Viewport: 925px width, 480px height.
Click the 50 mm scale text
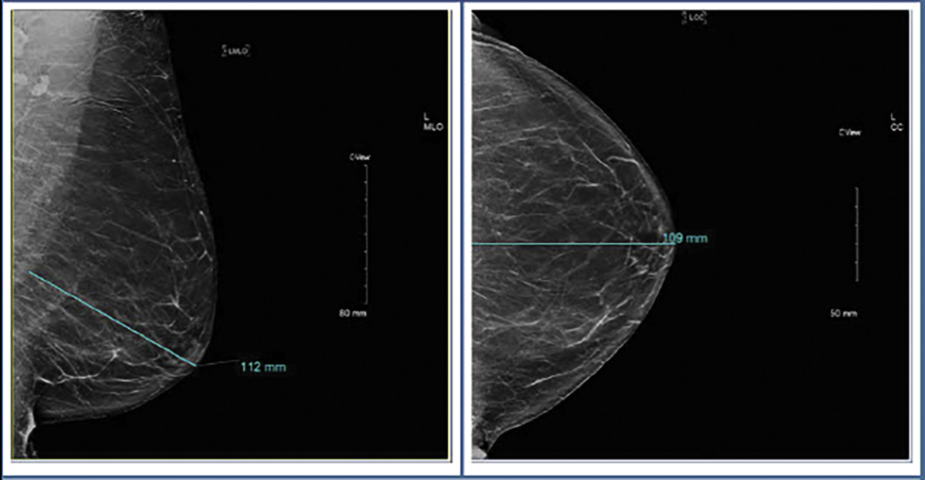coord(843,314)
